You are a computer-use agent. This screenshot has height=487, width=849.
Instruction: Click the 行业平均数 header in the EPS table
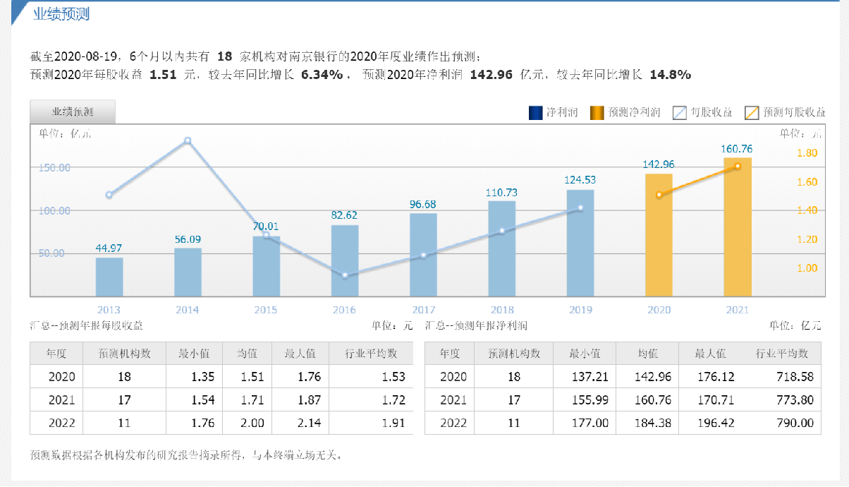pyautogui.click(x=372, y=354)
